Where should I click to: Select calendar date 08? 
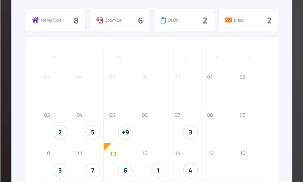point(210,115)
